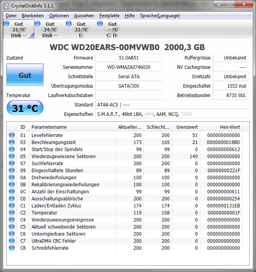Click the Grenzwert column header
The width and height of the screenshot is (256, 272).
[x=186, y=127]
